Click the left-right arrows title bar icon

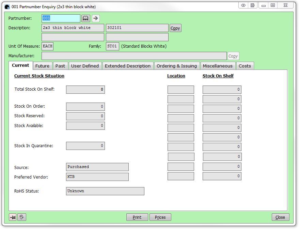243,5
